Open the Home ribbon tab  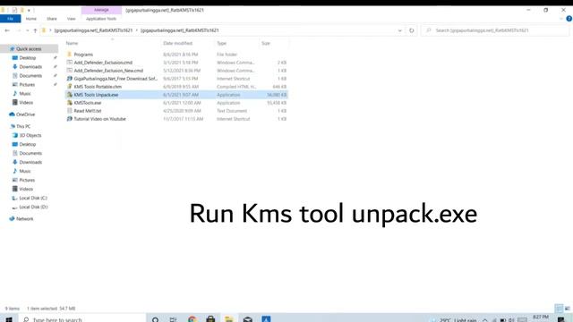[31, 19]
